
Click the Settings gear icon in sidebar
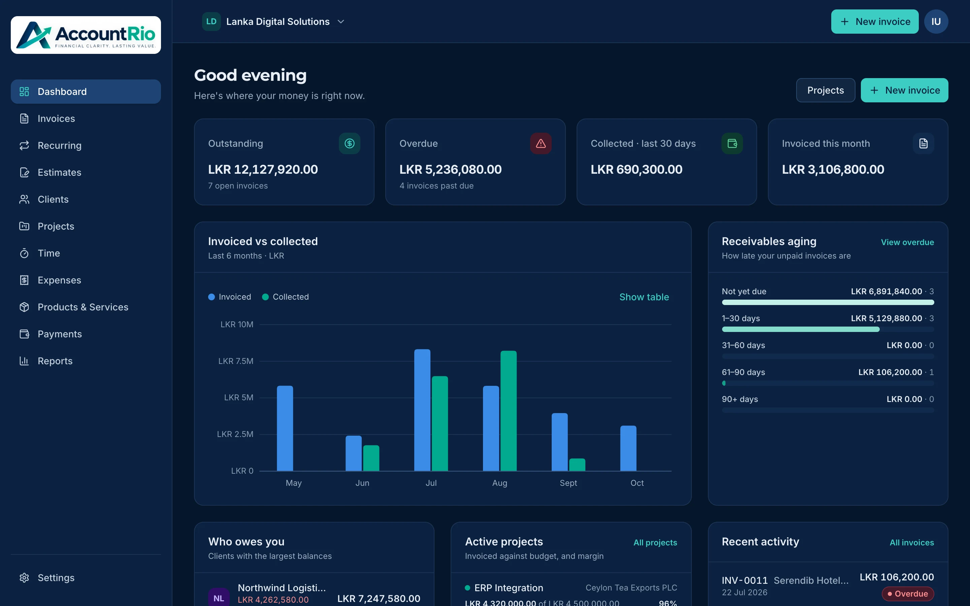click(24, 577)
